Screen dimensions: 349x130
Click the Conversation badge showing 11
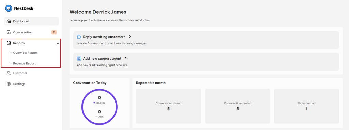point(54,32)
